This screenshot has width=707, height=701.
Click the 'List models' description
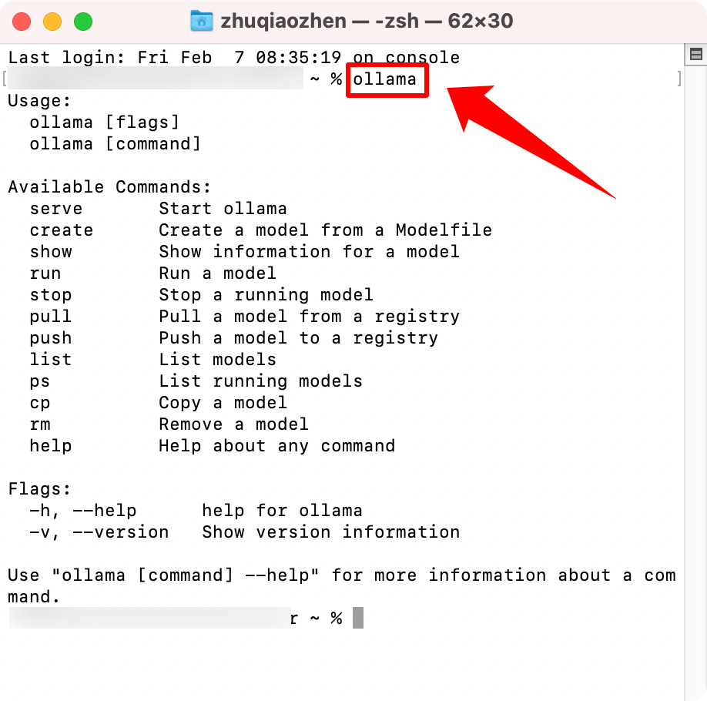click(x=217, y=360)
